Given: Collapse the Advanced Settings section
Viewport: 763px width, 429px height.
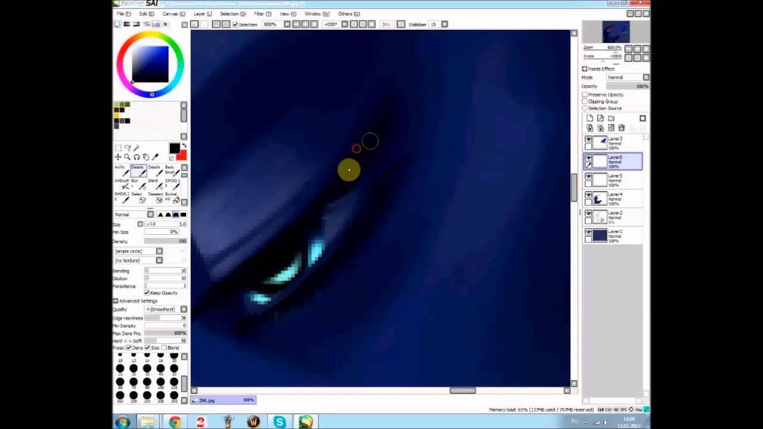Looking at the screenshot, I should pos(116,301).
